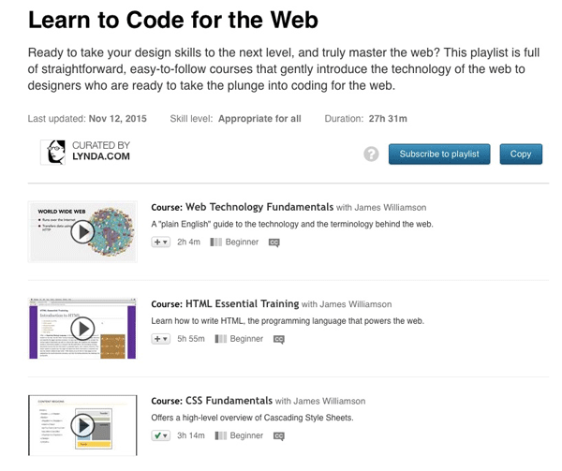Image resolution: width=562 pixels, height=471 pixels.
Task: Click skill level bars icon for Web Technology Fundamentals
Action: [215, 243]
